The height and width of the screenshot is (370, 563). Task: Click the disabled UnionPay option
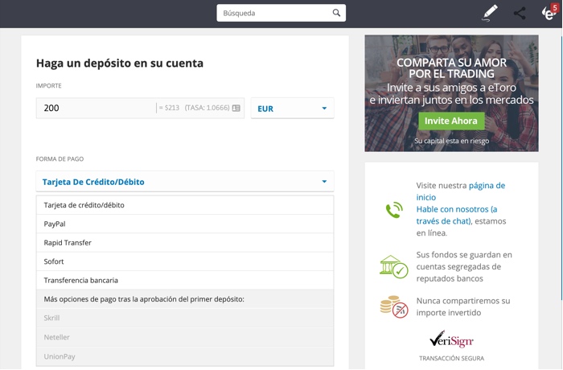185,356
